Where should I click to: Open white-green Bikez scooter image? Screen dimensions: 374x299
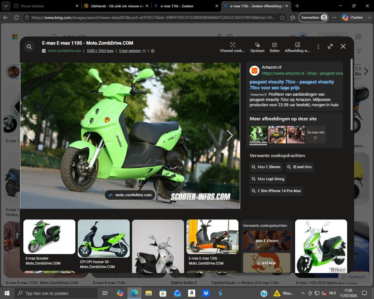321,246
